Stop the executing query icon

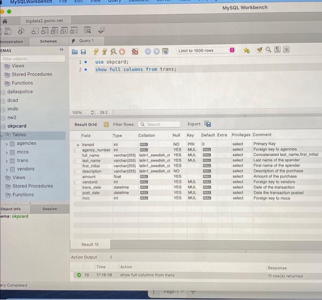tap(122, 52)
